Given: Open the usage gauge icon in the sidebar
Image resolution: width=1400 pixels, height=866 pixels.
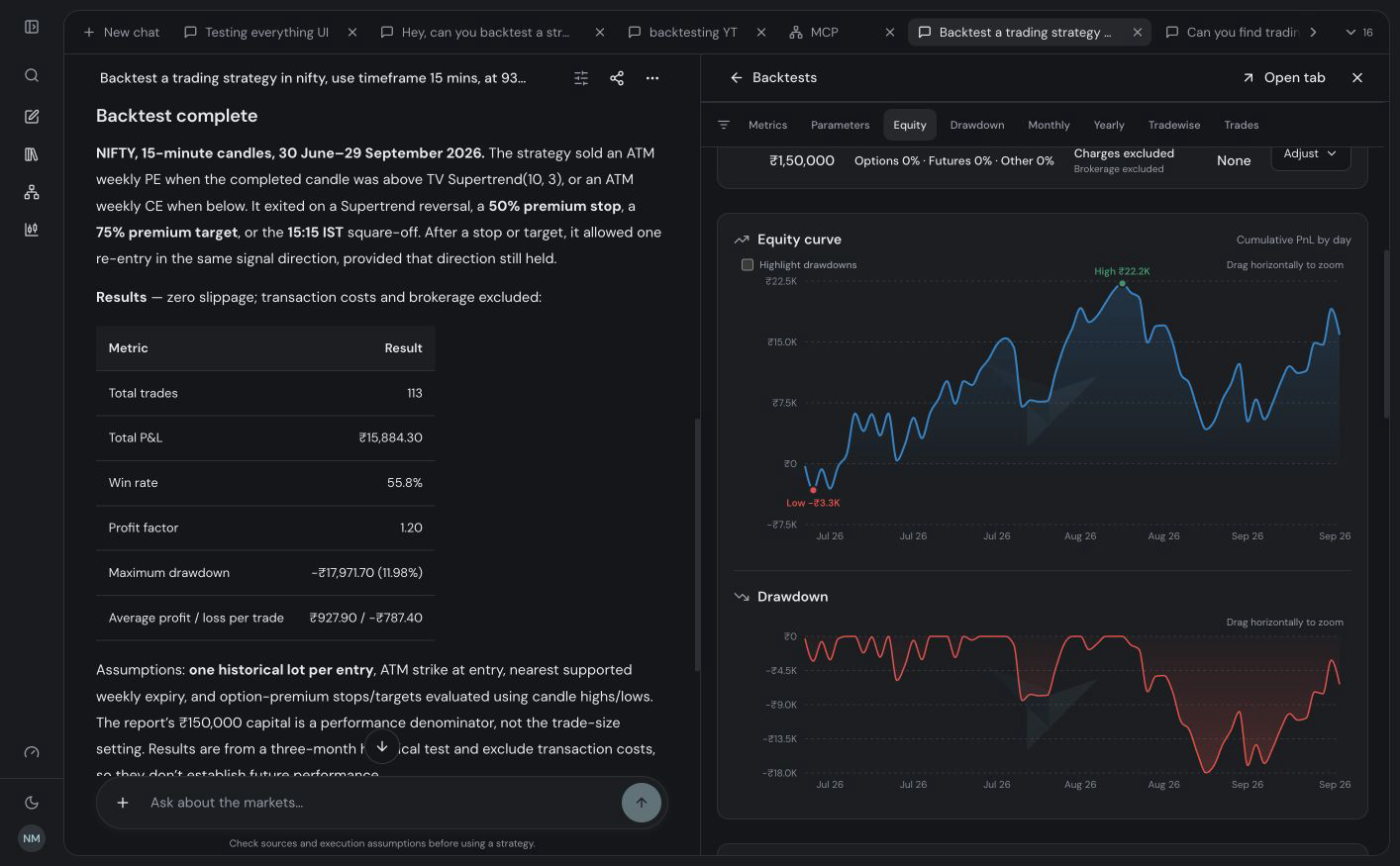Looking at the screenshot, I should point(32,752).
